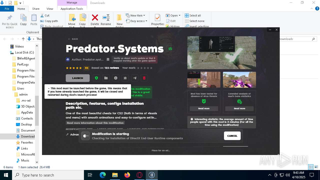Open the Application Tools tab
The height and width of the screenshot is (180, 320).
point(72,9)
